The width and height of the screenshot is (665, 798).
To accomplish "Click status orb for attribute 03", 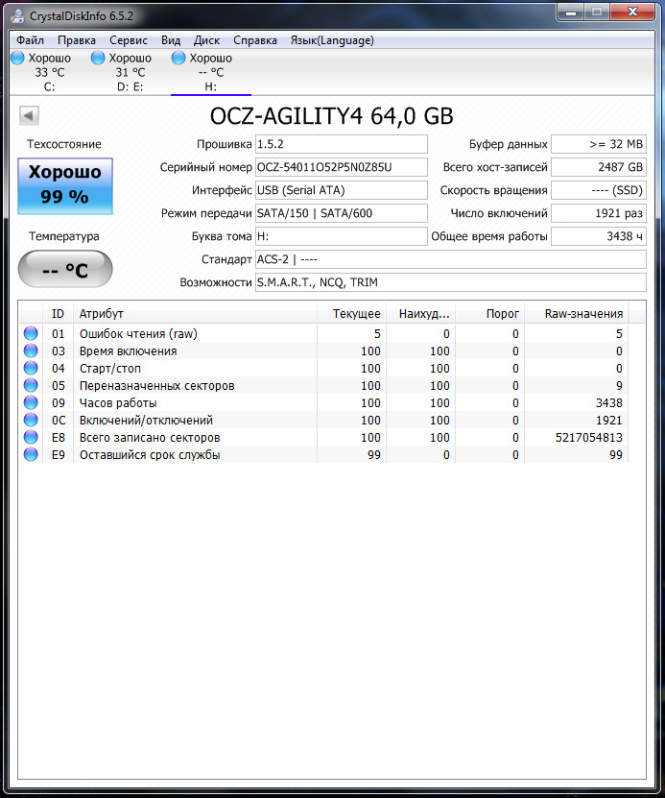I will click(x=31, y=351).
